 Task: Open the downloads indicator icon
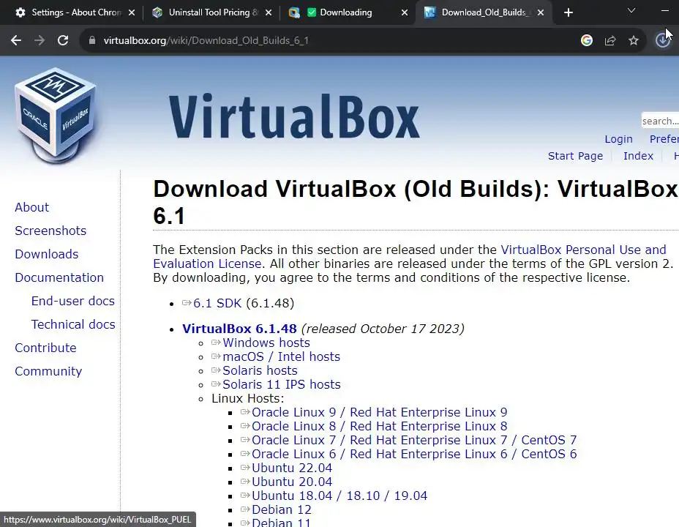(663, 40)
